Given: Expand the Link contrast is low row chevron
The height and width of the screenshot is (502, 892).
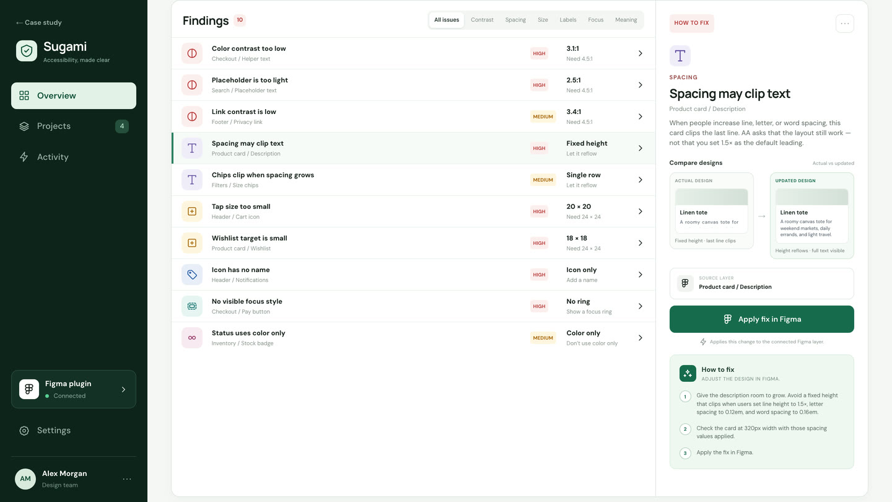Looking at the screenshot, I should tap(641, 117).
